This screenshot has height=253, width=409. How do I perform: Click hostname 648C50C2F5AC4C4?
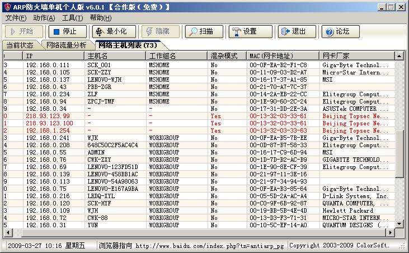[112, 145]
